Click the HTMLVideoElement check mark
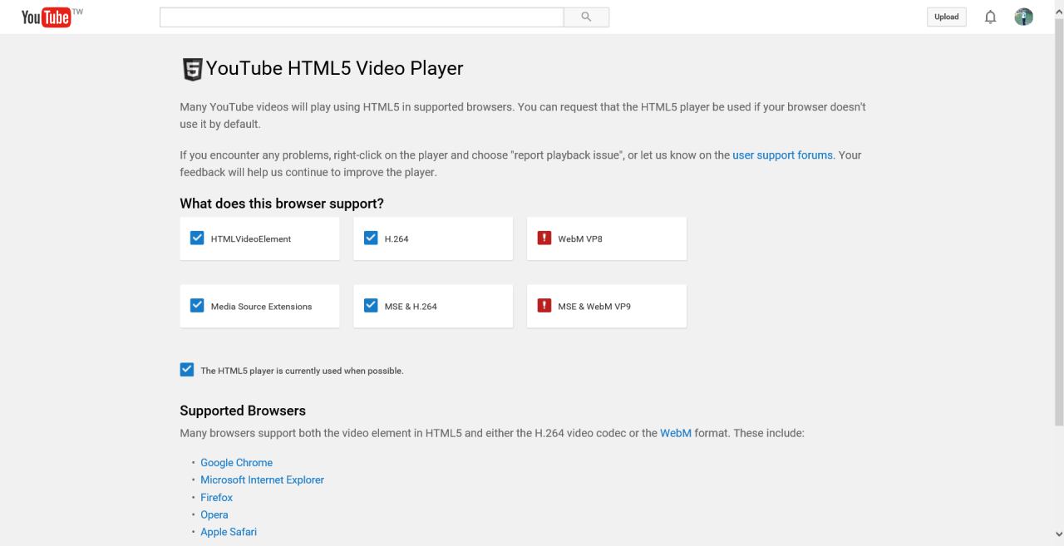This screenshot has width=1064, height=546. (x=197, y=239)
